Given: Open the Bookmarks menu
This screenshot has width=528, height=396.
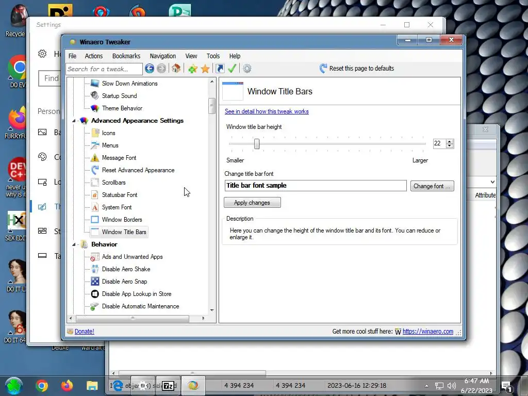Looking at the screenshot, I should tap(126, 56).
